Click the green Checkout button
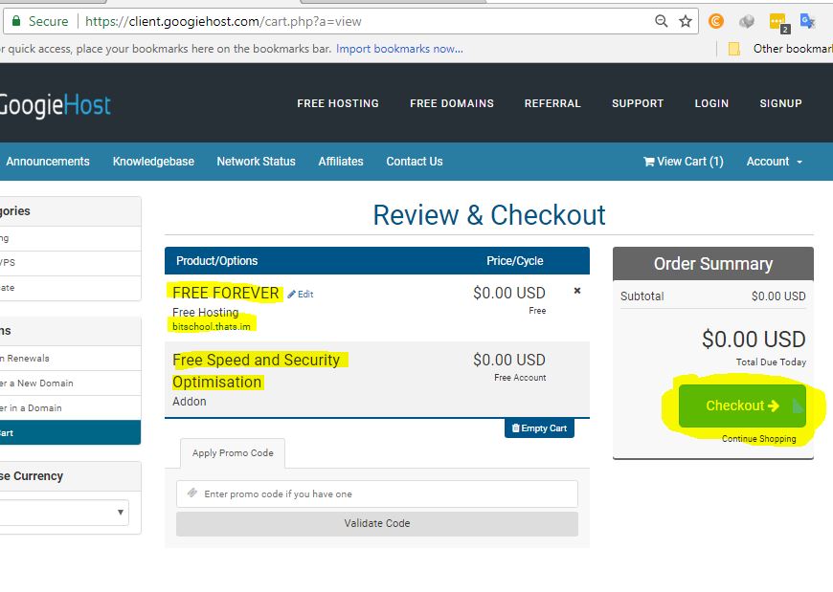 (x=742, y=406)
